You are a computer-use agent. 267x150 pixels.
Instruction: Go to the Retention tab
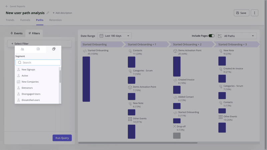(x=55, y=20)
